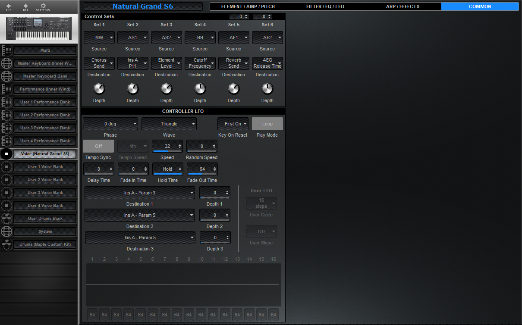Open the Destination 1 dropdown showing Ins A - Param 3

(139, 193)
